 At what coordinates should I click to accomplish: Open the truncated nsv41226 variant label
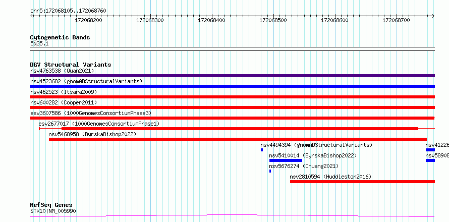[437, 145]
